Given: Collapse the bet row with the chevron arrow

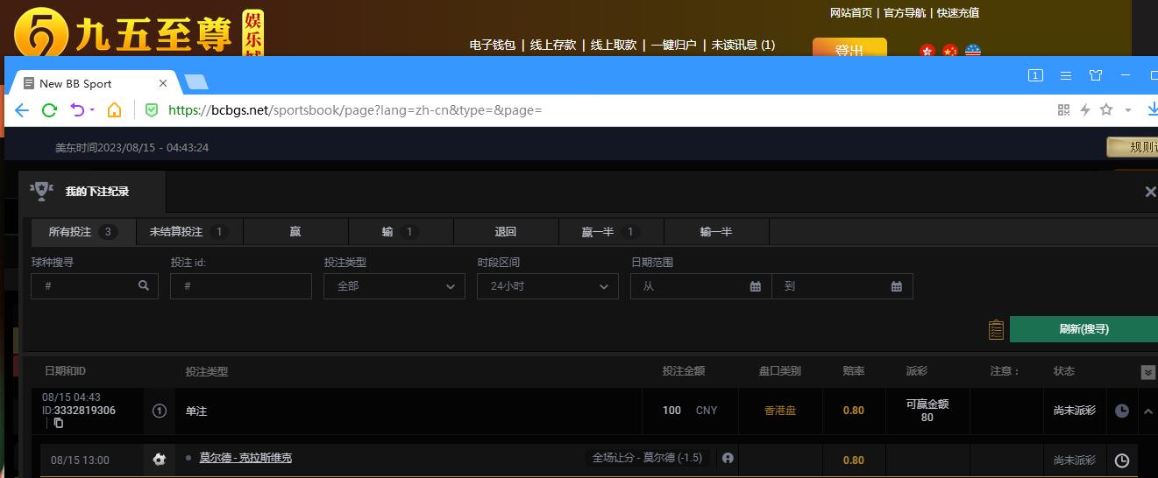Looking at the screenshot, I should point(1147,411).
